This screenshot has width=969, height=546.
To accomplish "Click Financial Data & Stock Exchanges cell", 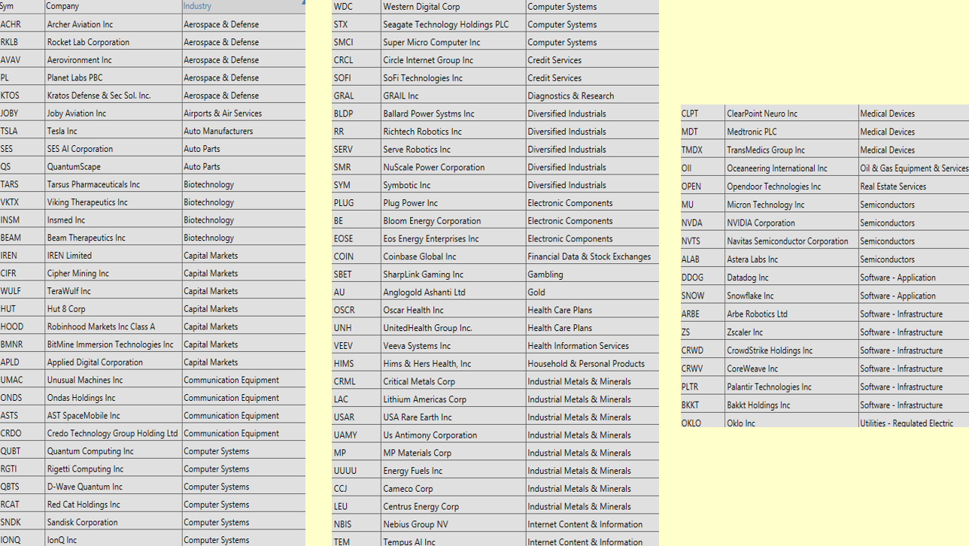I will pyautogui.click(x=592, y=256).
